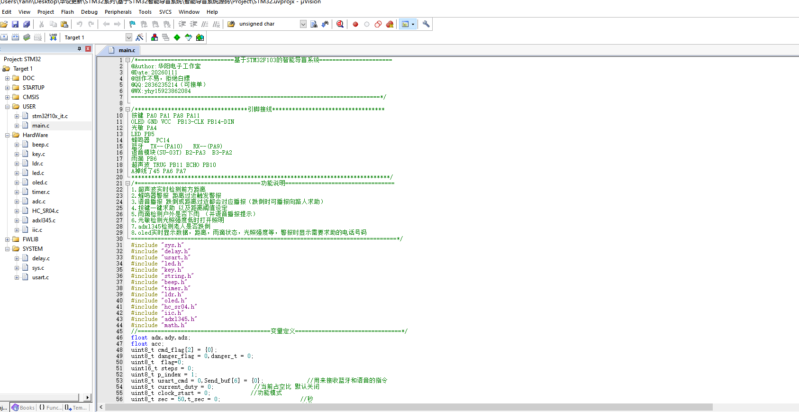Open Select Software Packs (green diamond funnel icon)
The image size is (799, 412).
click(189, 37)
